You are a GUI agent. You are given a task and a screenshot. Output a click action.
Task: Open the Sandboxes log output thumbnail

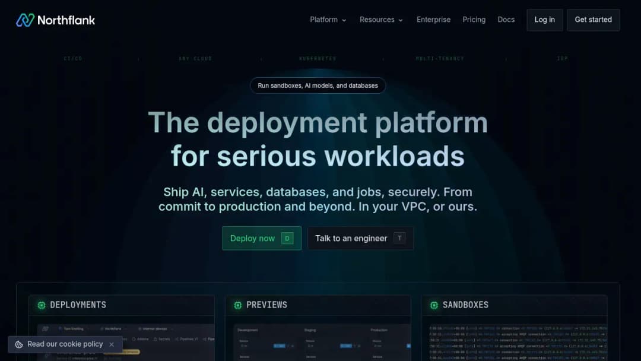coord(518,342)
